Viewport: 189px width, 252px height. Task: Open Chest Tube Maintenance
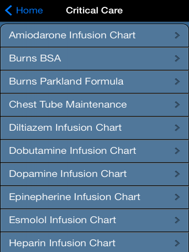94,104
